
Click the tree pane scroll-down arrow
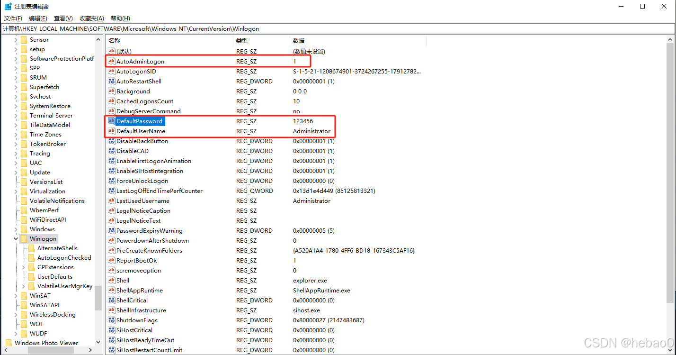coord(98,342)
